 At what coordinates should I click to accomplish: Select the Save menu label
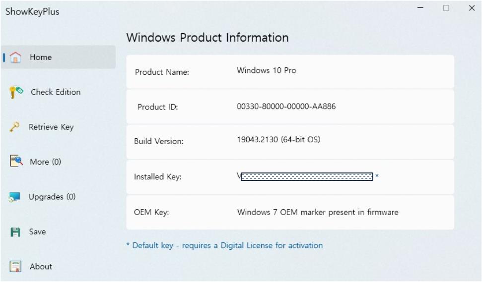[38, 231]
